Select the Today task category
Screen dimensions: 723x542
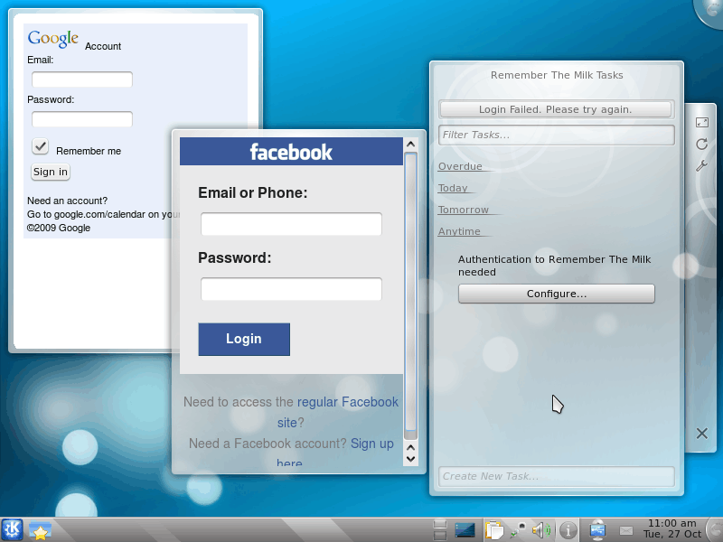tap(453, 188)
